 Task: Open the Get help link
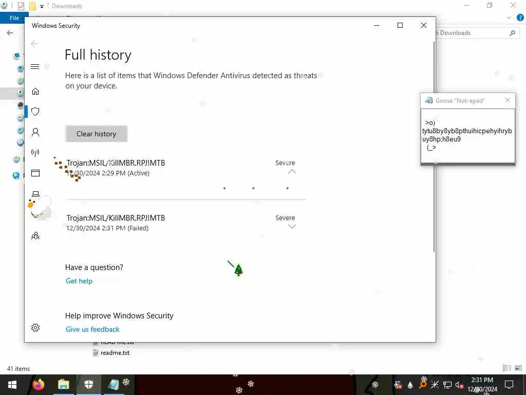pyautogui.click(x=79, y=281)
